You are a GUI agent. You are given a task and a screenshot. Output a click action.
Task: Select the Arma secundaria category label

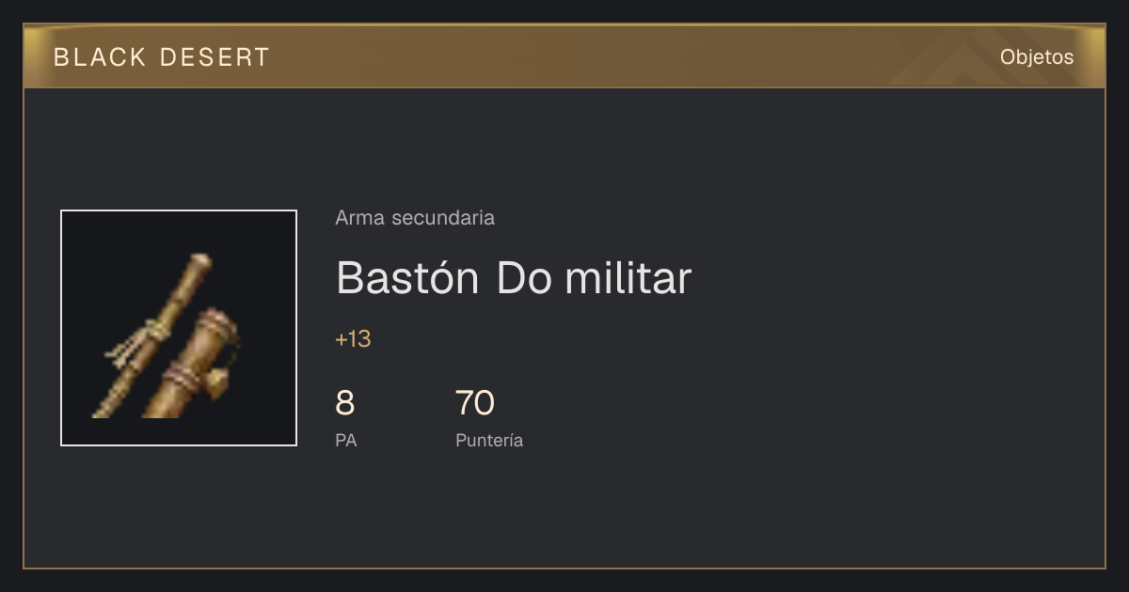pyautogui.click(x=415, y=218)
